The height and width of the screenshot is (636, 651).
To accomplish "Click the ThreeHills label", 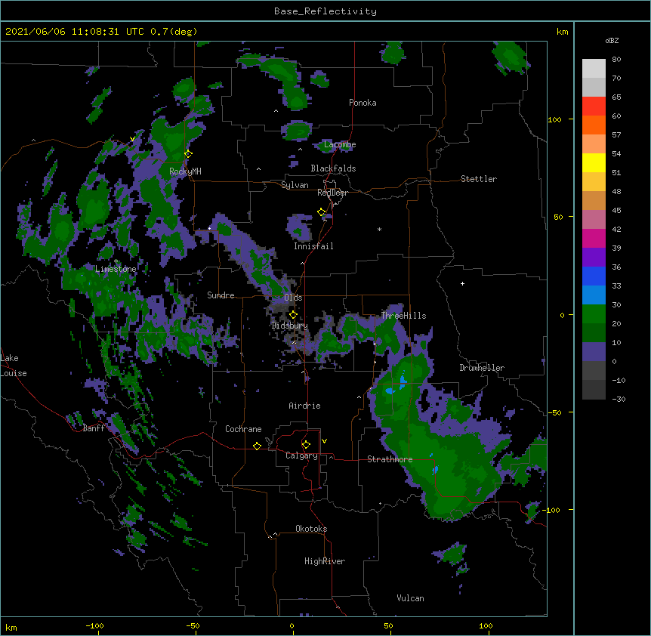I will click(403, 316).
